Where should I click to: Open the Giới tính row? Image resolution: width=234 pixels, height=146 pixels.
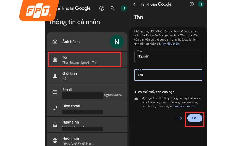pyautogui.click(x=87, y=76)
